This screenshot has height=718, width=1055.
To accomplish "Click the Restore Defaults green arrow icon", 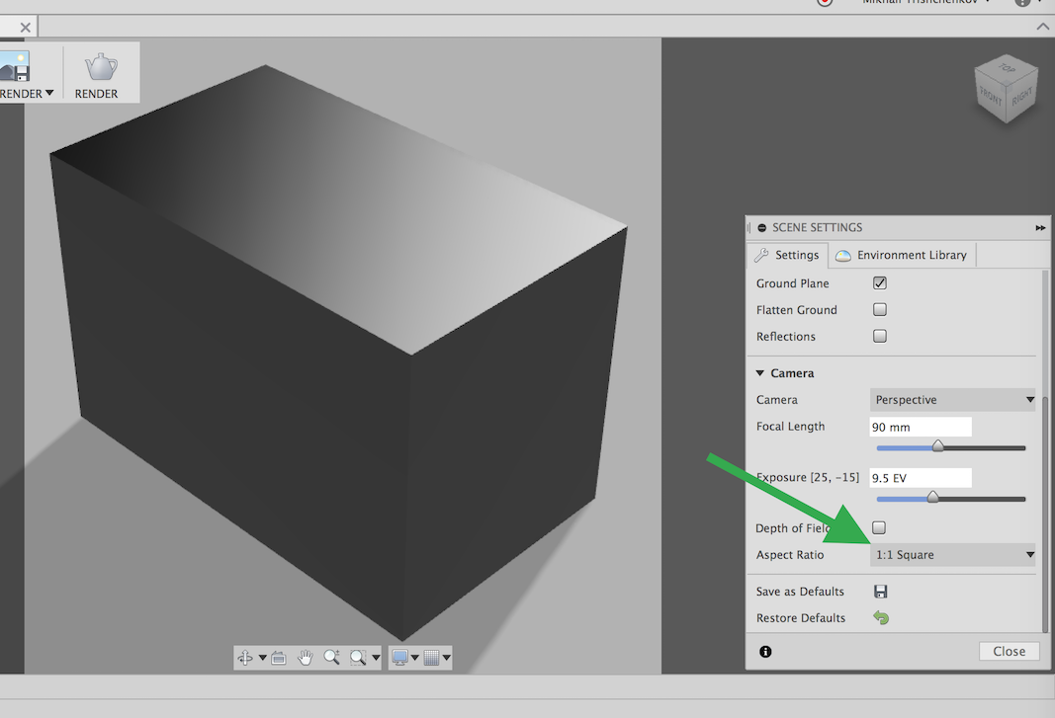I will (879, 617).
